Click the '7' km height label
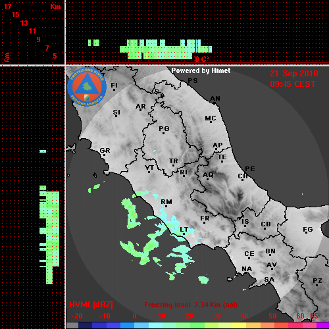The height and width of the screenshot is (329, 329). click(x=47, y=48)
